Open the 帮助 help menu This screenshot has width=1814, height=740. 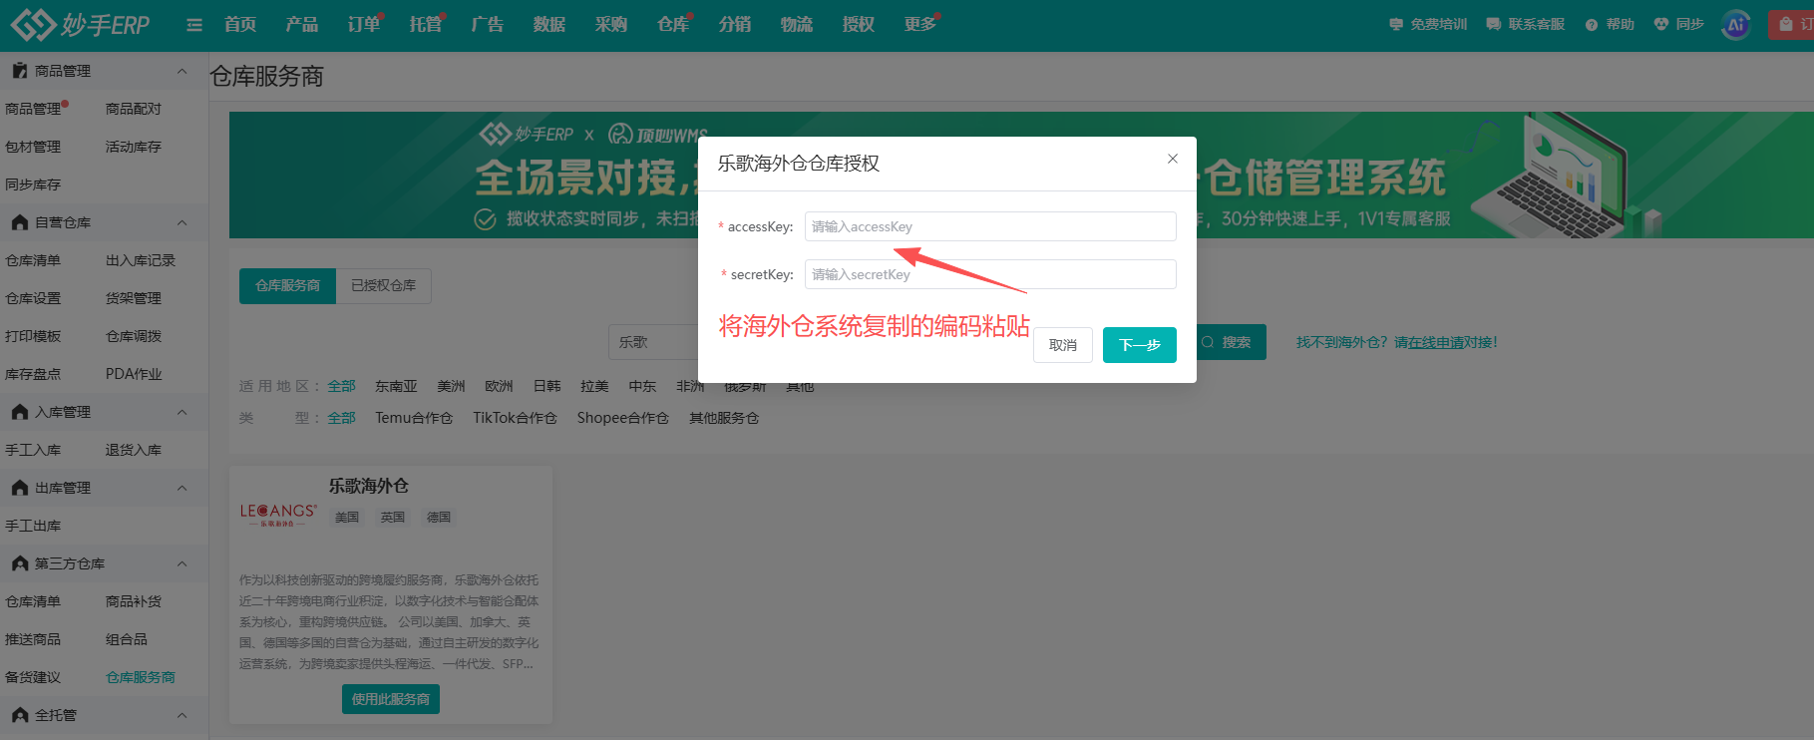(1610, 25)
